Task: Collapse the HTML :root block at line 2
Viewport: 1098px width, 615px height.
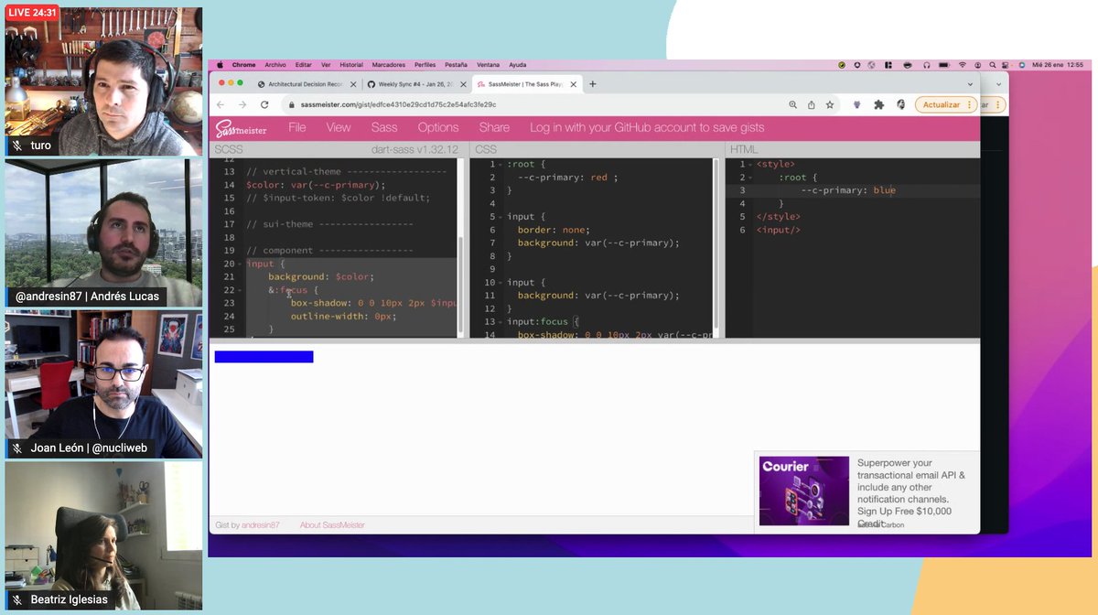Action: (x=750, y=178)
